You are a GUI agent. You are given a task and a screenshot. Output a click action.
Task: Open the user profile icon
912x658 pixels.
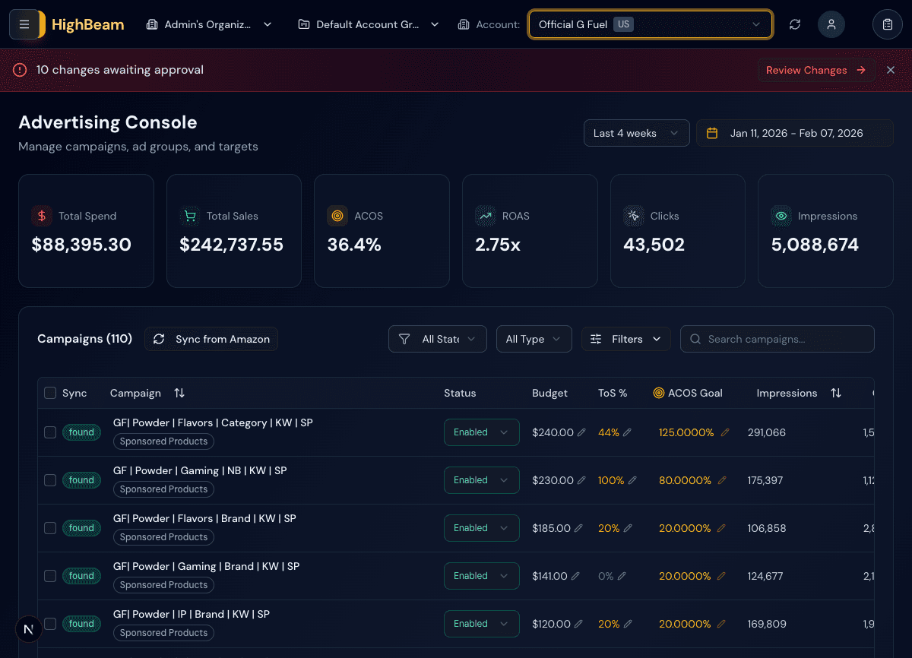pos(831,24)
